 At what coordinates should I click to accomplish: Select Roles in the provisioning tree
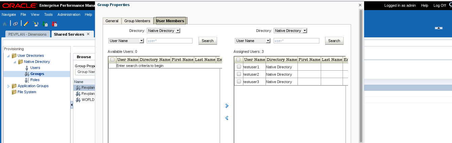tap(35, 80)
